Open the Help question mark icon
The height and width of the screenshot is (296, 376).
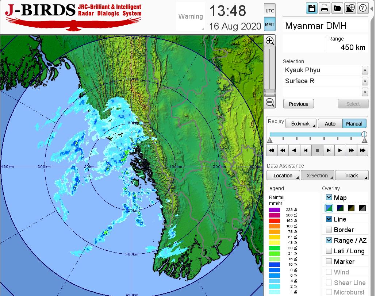[x=362, y=8]
